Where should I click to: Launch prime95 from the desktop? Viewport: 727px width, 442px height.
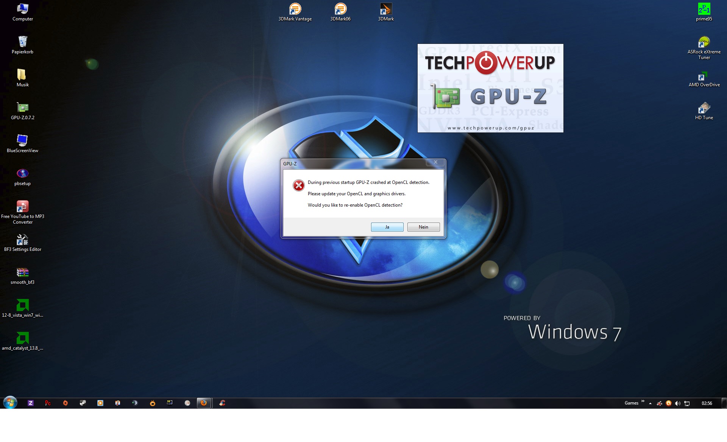coord(704,9)
